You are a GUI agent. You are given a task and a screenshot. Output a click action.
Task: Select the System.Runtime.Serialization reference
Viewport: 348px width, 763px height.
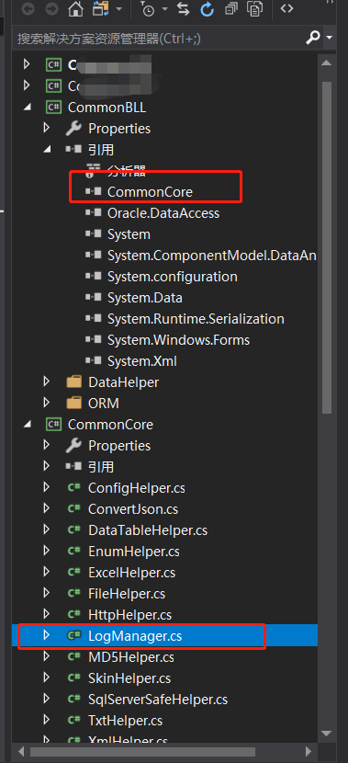click(196, 319)
